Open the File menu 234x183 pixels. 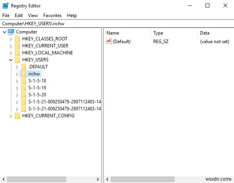(x=6, y=16)
